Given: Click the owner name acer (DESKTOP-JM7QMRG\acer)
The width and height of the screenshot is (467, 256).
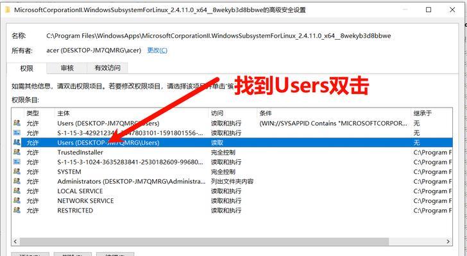Looking at the screenshot, I should (94, 51).
